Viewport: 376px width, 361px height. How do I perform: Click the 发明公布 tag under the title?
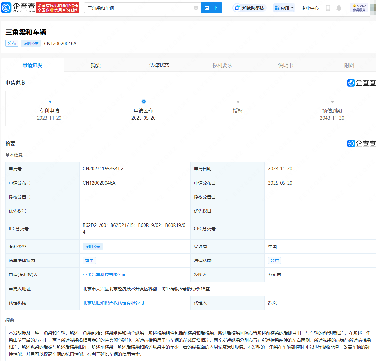[x=31, y=43]
